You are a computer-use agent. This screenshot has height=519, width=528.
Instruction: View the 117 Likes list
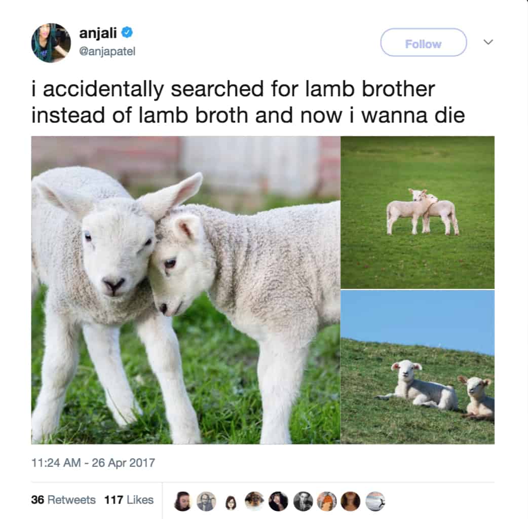[x=129, y=499]
